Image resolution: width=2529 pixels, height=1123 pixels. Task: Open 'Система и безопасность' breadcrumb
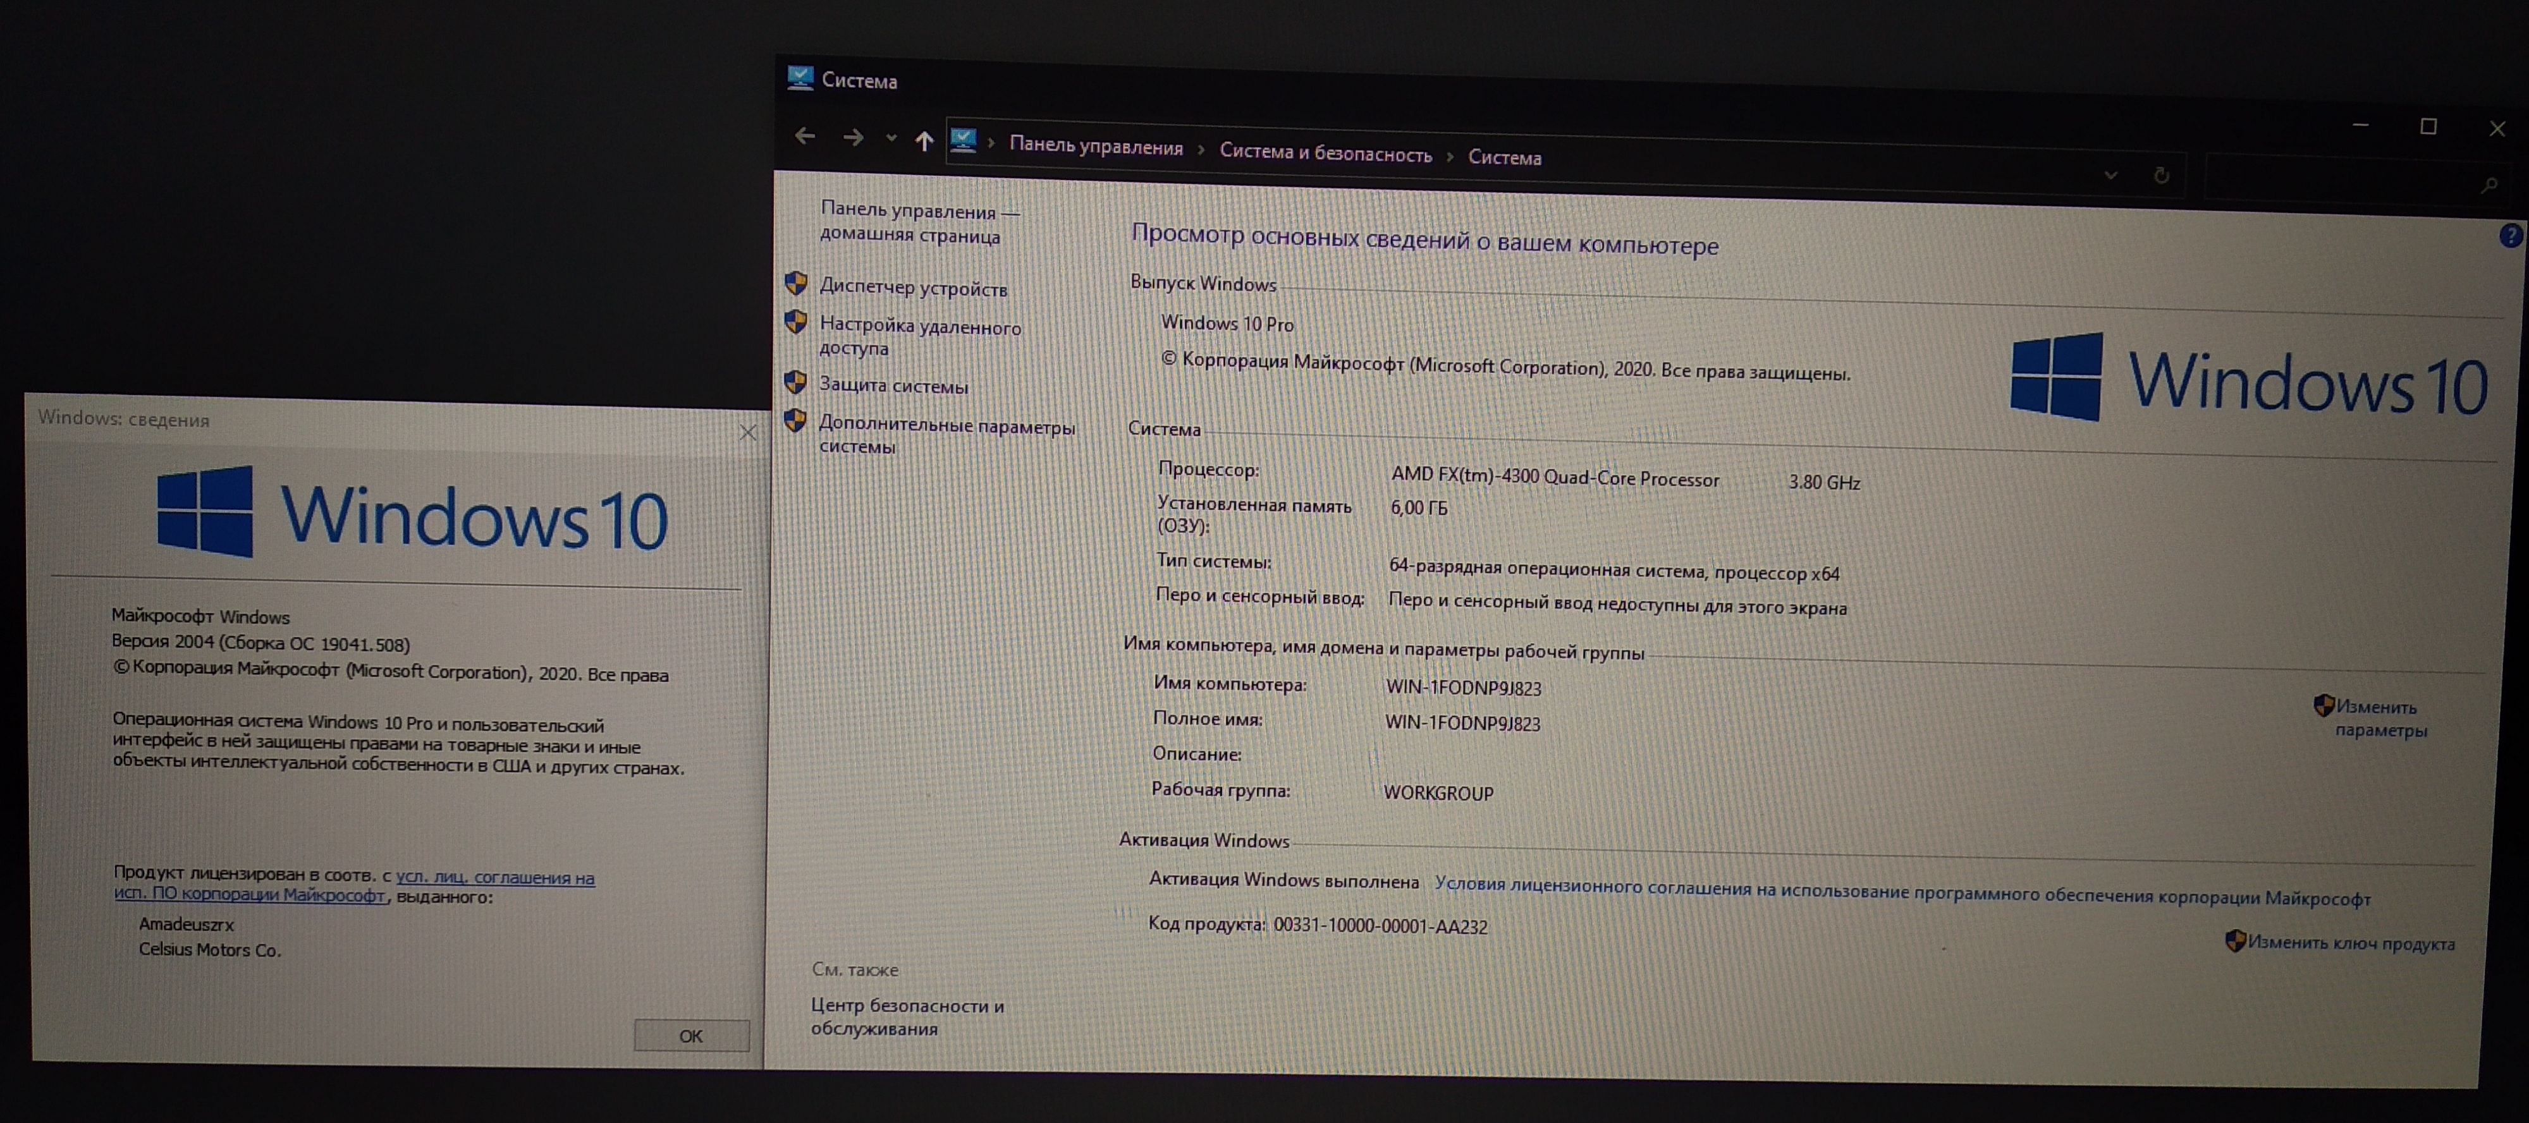click(1325, 152)
